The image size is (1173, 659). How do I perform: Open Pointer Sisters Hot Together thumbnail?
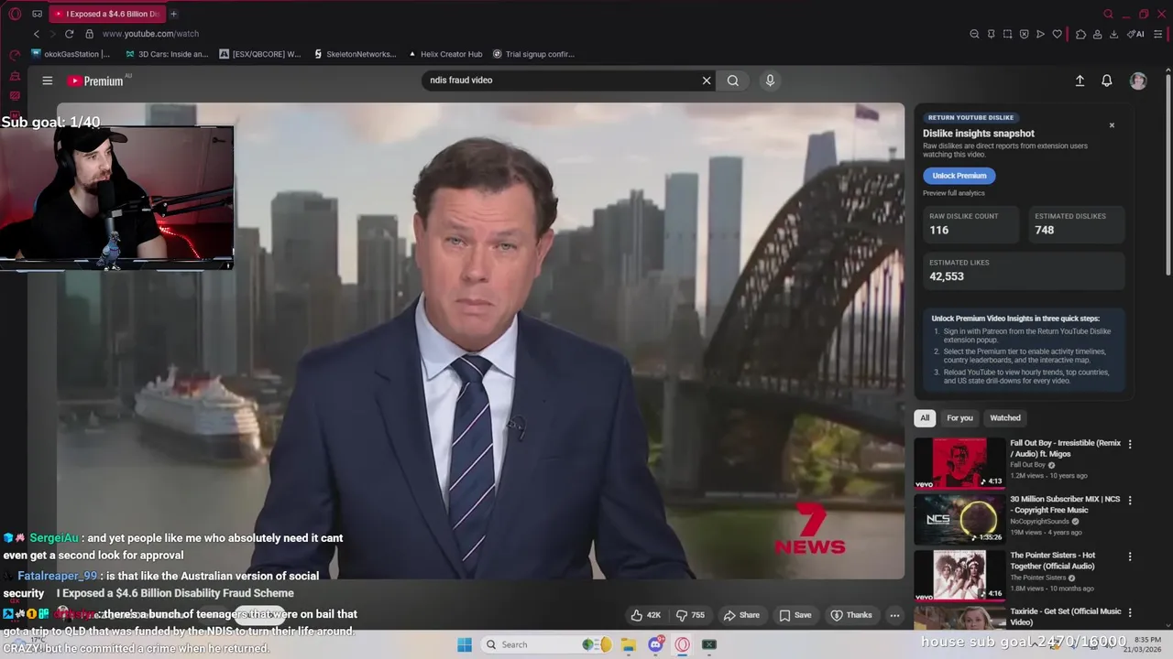[x=959, y=575]
